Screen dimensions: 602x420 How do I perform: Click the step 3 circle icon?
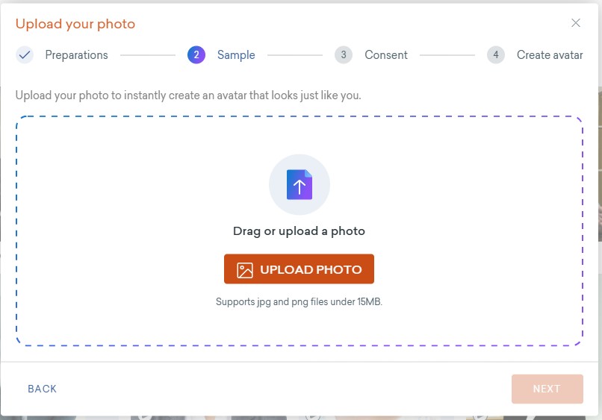pos(344,55)
